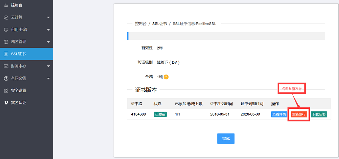Click the 证书到期时间 column header
This screenshot has height=159, width=339.
tap(252, 104)
